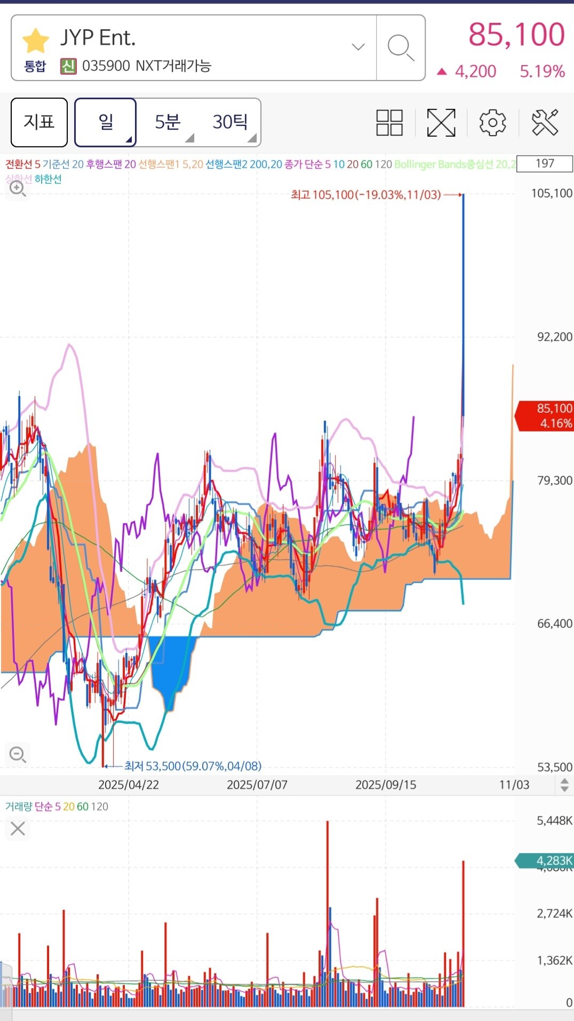
Task: Select the 기준선 20 indicator label
Action: point(63,164)
